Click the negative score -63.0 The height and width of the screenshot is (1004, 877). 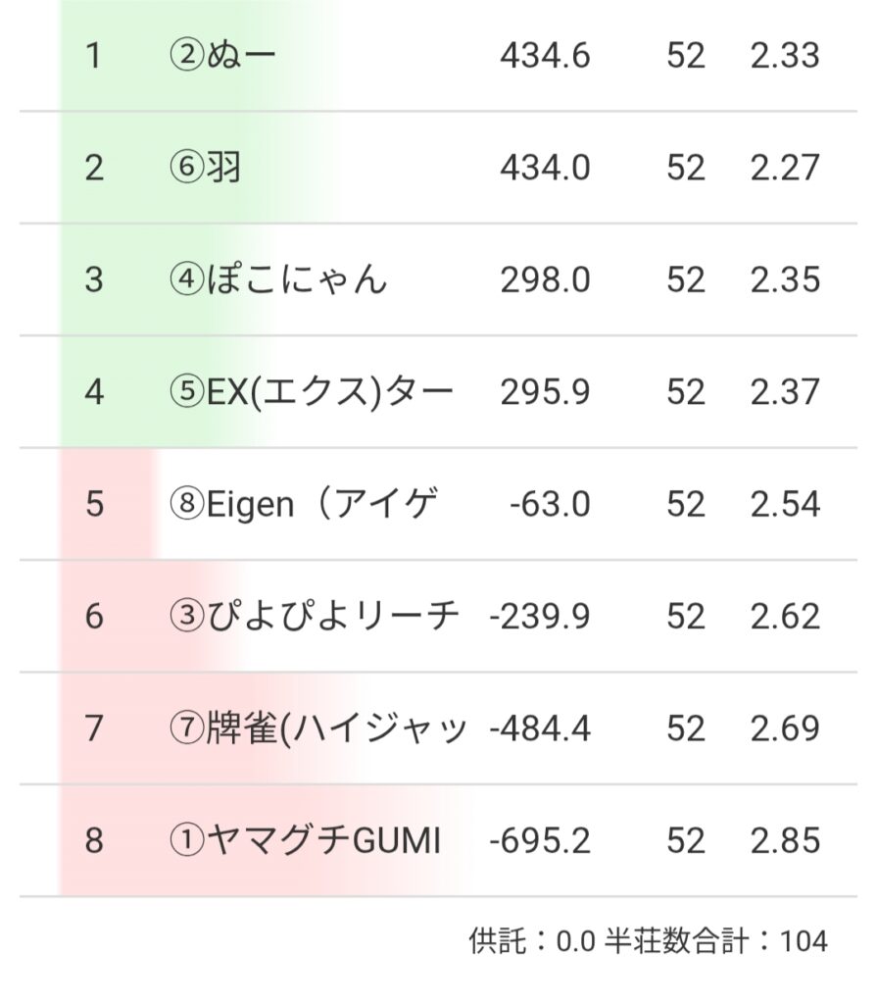click(x=550, y=504)
